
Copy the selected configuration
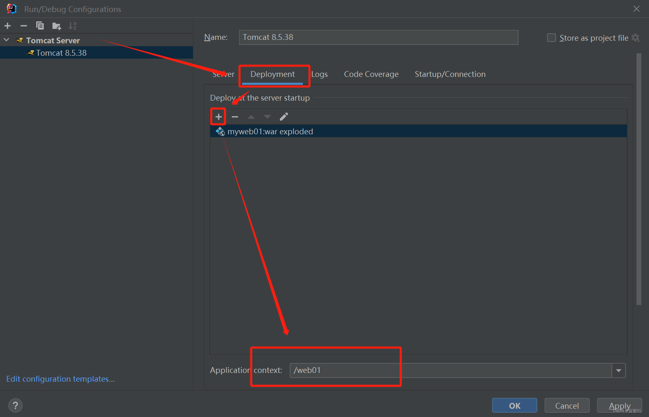(x=40, y=26)
